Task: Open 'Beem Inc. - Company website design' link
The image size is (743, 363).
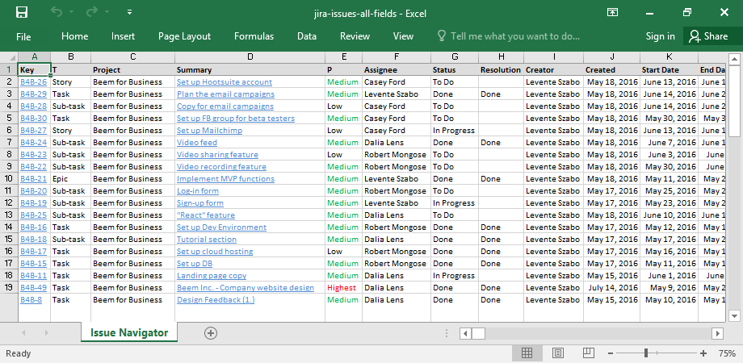Action: [x=246, y=287]
